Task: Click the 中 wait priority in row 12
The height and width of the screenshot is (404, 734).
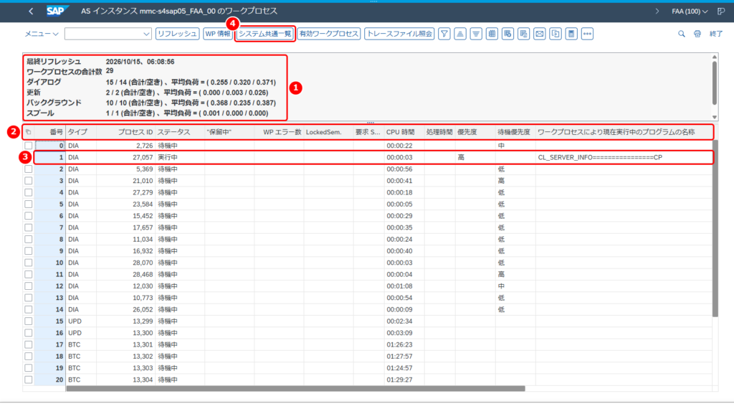Action: [515, 286]
